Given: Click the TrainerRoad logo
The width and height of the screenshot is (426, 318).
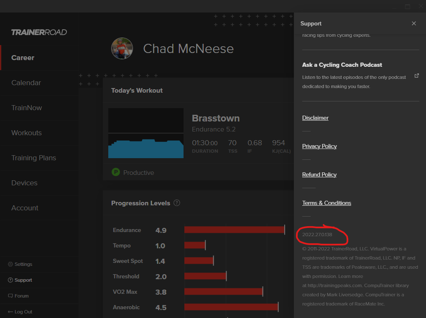Looking at the screenshot, I should (x=39, y=32).
